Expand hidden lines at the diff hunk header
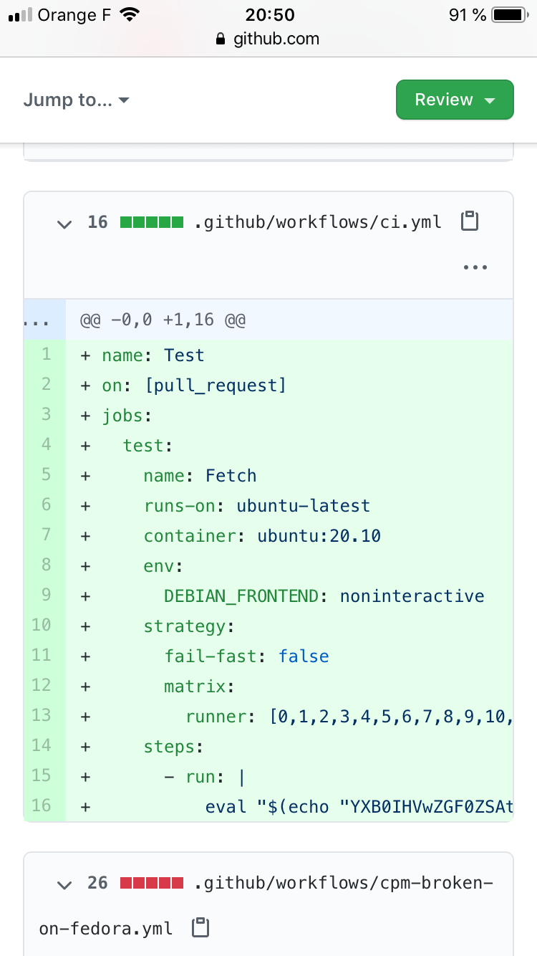 pyautogui.click(x=36, y=320)
